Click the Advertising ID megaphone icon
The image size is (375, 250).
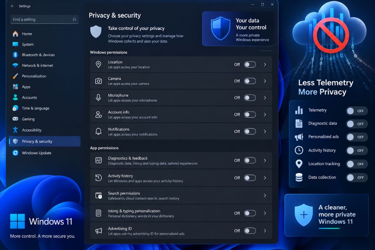tap(98, 230)
